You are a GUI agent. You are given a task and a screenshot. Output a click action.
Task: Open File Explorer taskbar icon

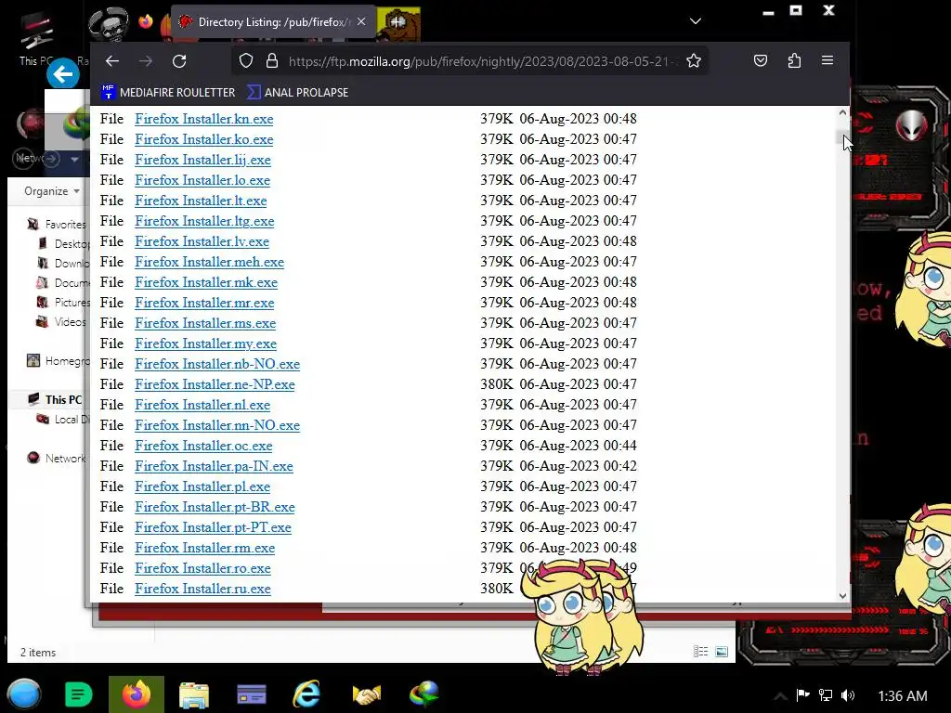(x=194, y=694)
